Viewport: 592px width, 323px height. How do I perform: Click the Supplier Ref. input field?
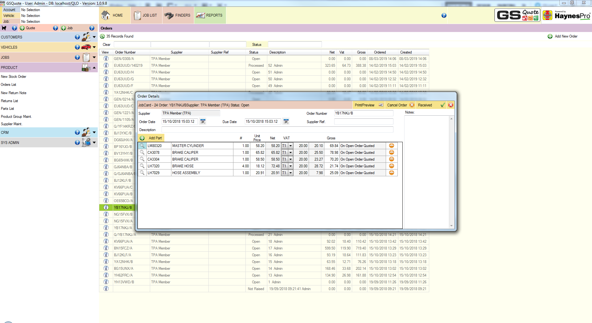tap(364, 122)
